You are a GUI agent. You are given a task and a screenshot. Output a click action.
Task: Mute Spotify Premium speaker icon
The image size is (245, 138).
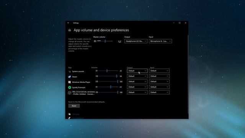[x=97, y=87]
